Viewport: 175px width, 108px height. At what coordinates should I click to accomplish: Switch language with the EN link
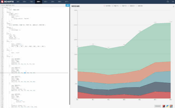pos(173,2)
